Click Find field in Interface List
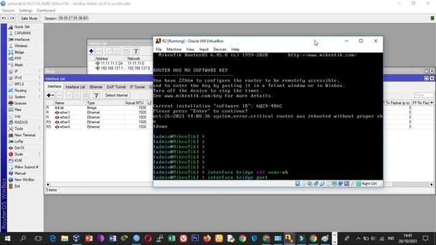The width and height of the screenshot is (436, 245). [424, 95]
